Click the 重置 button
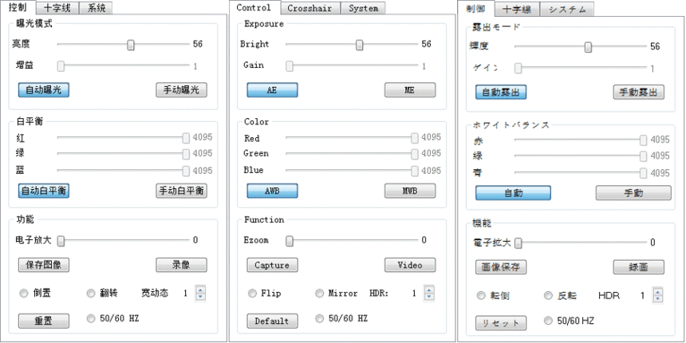 pos(44,321)
